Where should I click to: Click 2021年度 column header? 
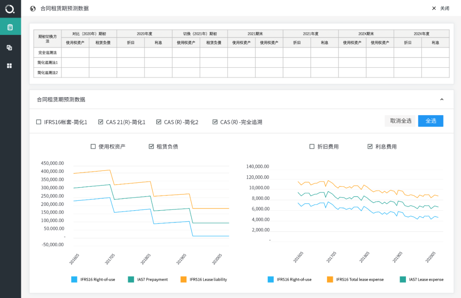pyautogui.click(x=311, y=34)
